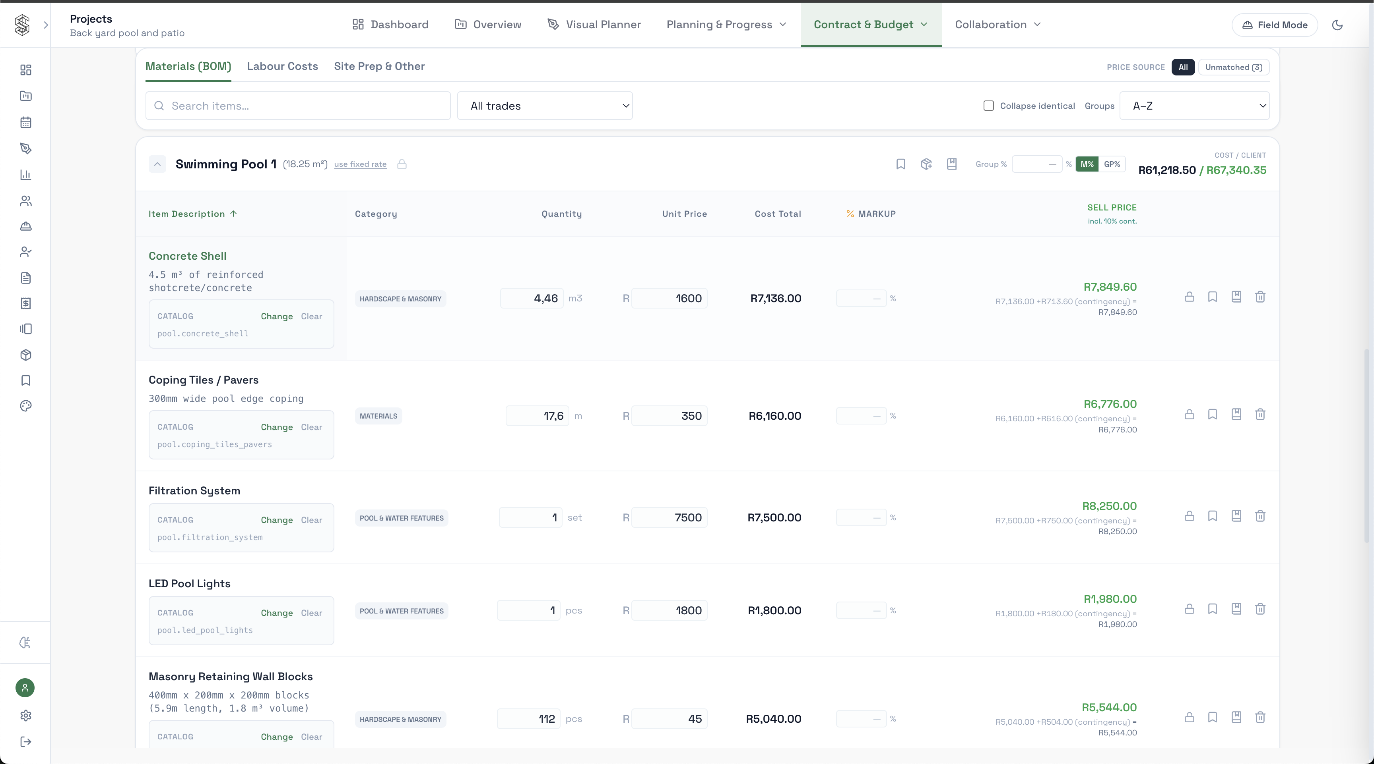
Task: Click the lock icon next to use fixed rate
Action: [402, 164]
